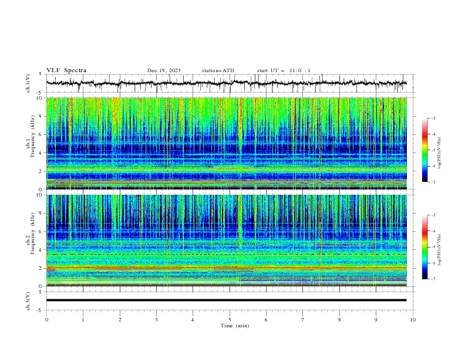465x359 pixels.
Task: Click the "0" tick on the time axis
Action: [x=46, y=320]
